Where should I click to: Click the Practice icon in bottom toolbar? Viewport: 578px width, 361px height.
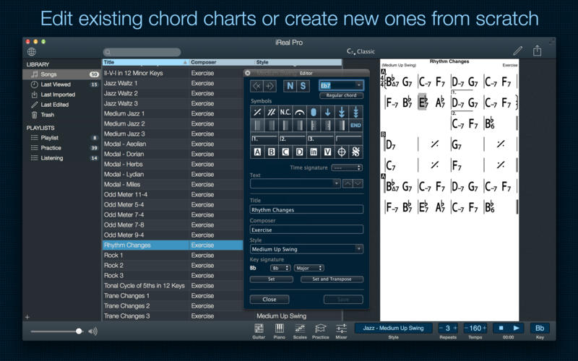tap(321, 330)
